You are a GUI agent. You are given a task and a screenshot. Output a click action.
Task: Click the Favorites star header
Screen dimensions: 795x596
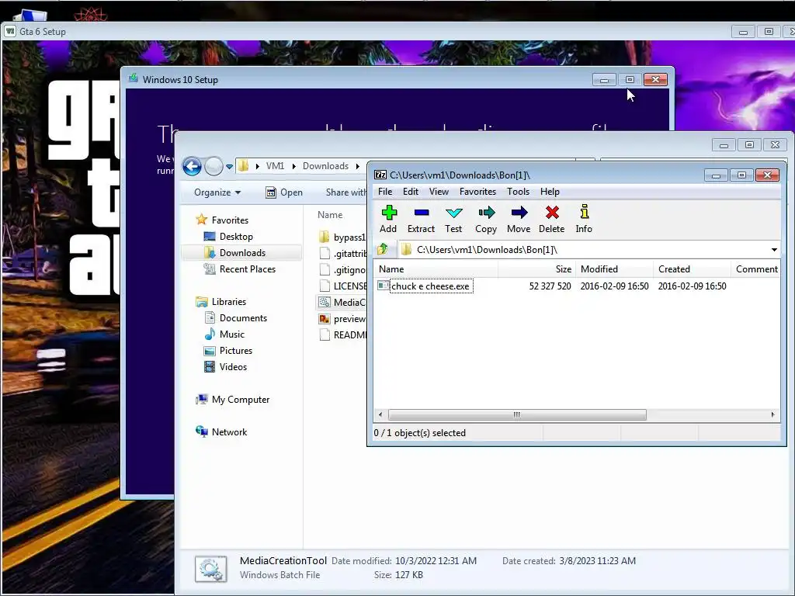(222, 220)
